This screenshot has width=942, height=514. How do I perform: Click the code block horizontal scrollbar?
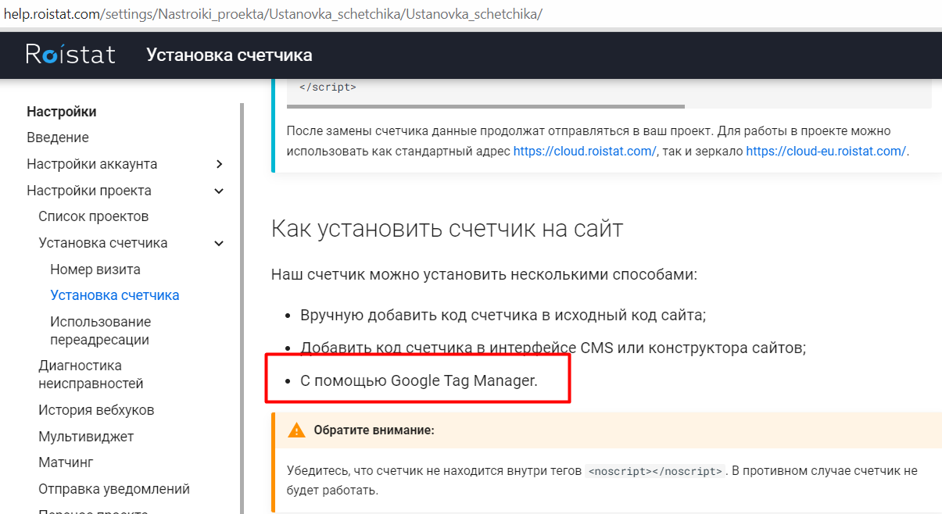[485, 106]
